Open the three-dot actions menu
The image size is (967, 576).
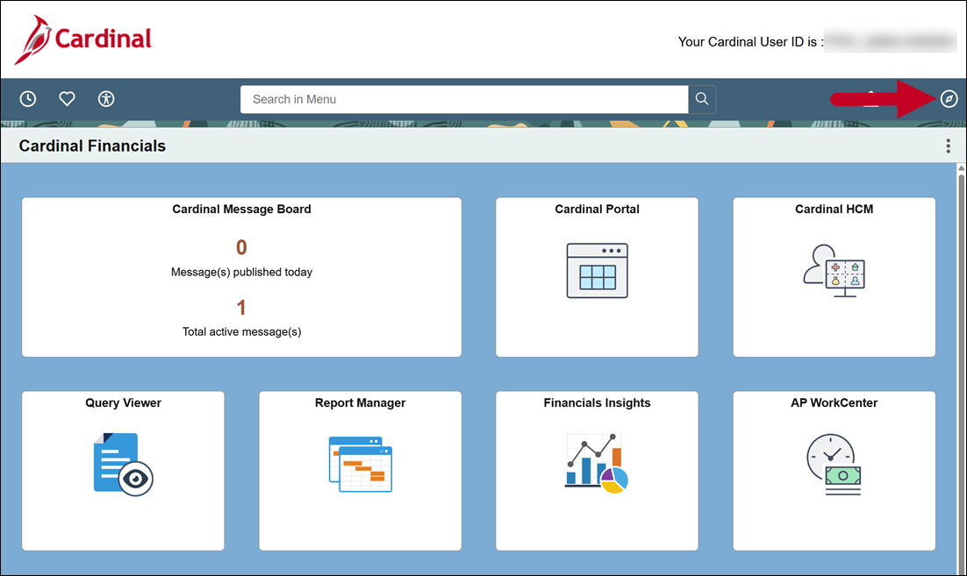948,146
